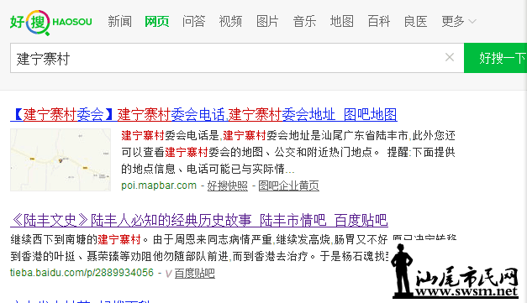
Task: Select the 良医 tab
Action: click(x=416, y=22)
